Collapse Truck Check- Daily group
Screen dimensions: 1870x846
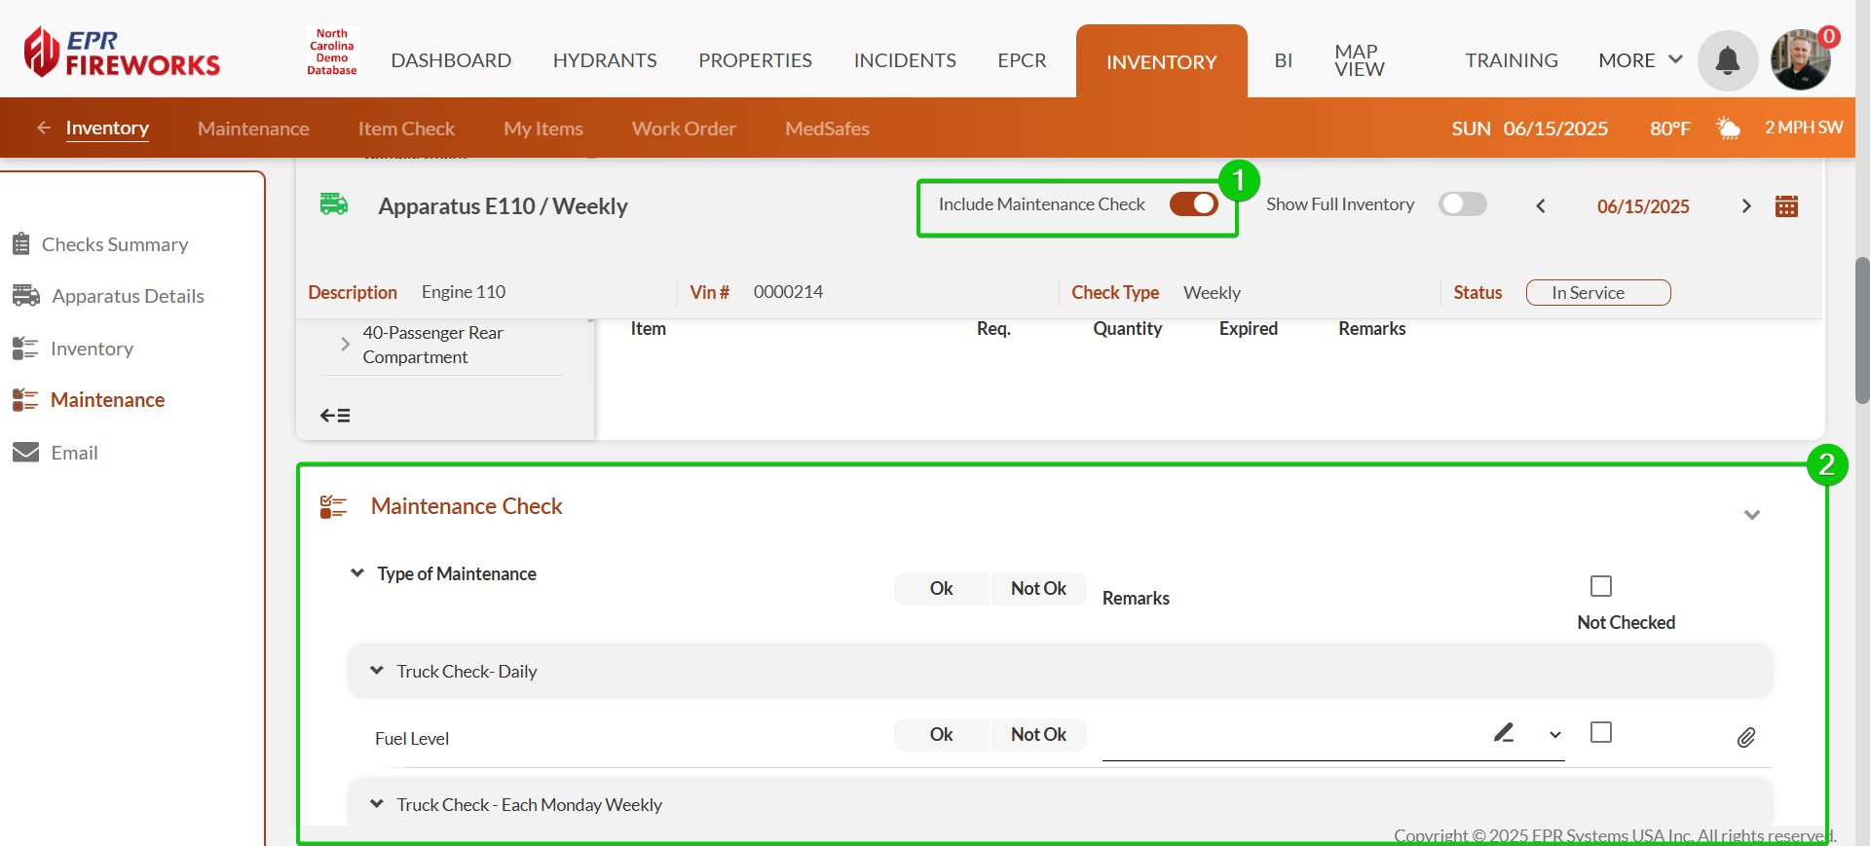coord(377,671)
